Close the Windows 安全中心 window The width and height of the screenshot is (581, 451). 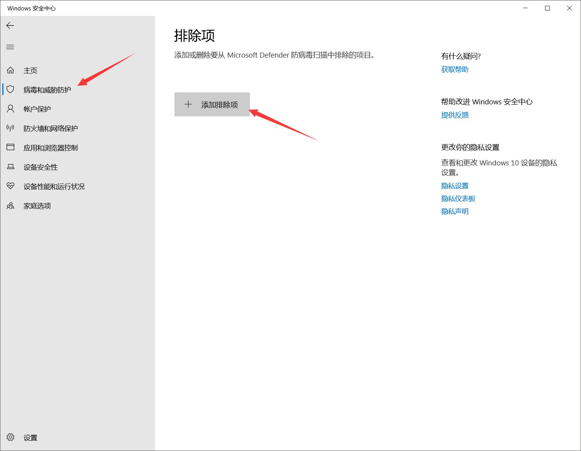point(569,8)
